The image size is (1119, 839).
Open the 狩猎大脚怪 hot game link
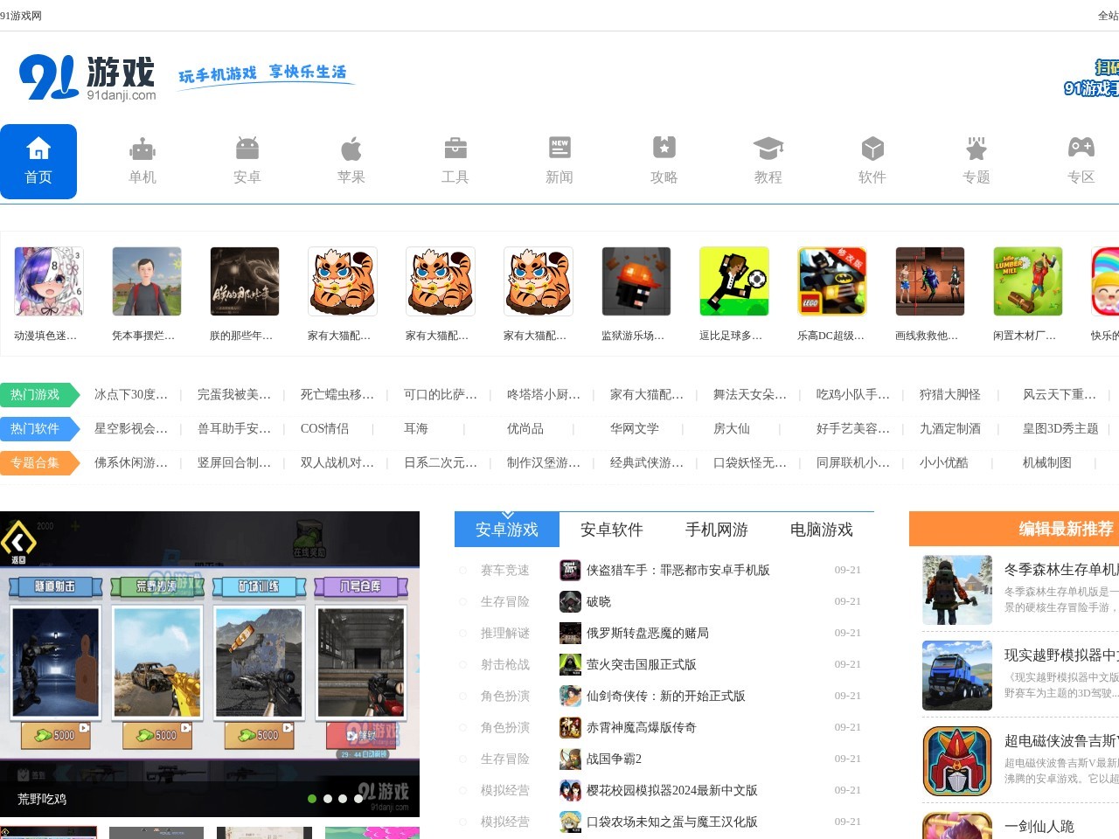[x=950, y=395]
